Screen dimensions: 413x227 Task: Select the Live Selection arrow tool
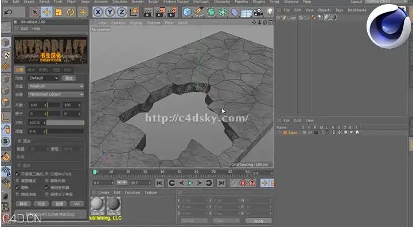(34, 12)
